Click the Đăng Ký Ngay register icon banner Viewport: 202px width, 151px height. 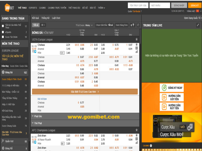tap(172, 88)
